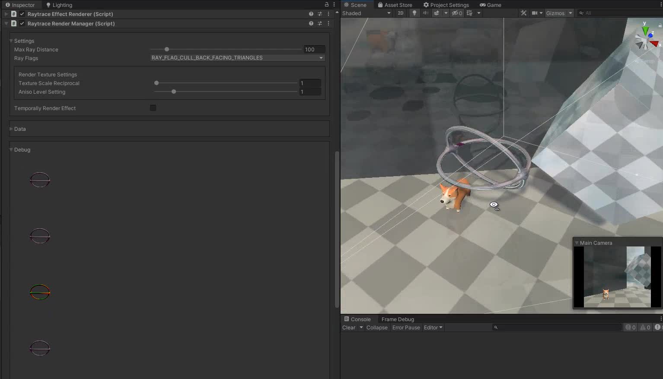Disable the Raytrace Render Manager script checkbox
663x379 pixels.
tap(22, 23)
